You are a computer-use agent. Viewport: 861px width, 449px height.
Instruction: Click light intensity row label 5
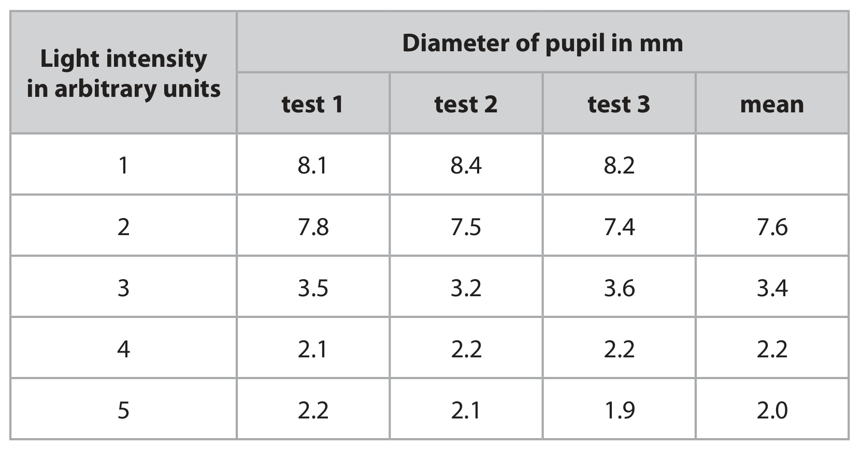point(123,409)
